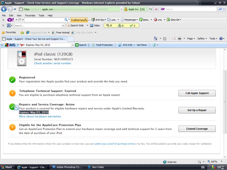Screen dimensions: 227x170
Task: Expand the address bar history dropdown
Action: coord(121,9)
